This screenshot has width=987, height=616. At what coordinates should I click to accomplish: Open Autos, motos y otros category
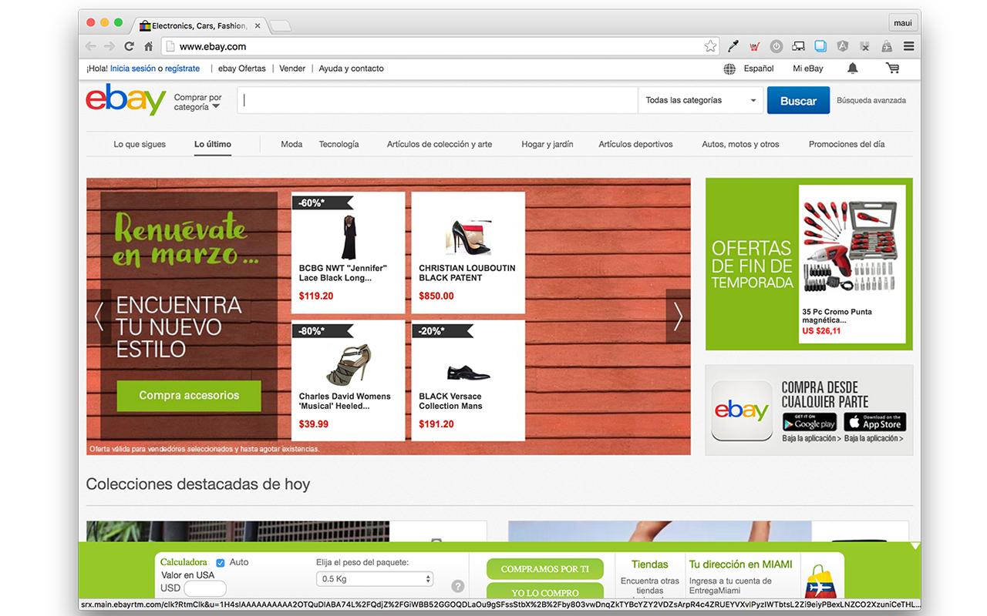coord(740,144)
